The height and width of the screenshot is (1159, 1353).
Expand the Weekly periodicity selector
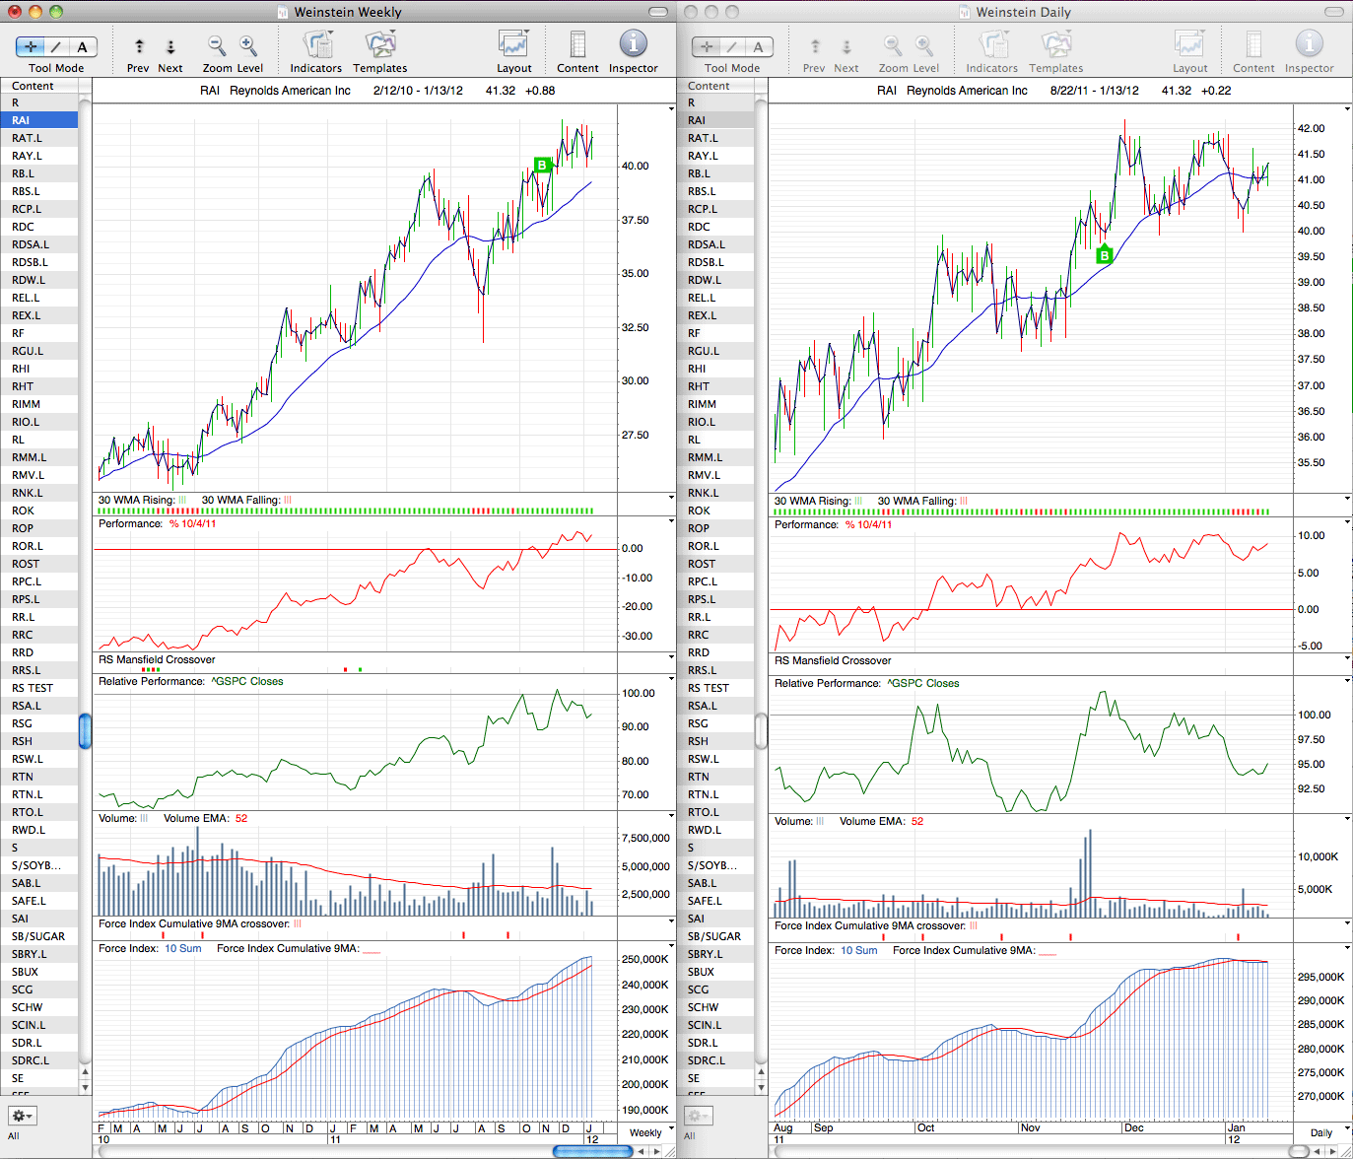coord(650,1132)
